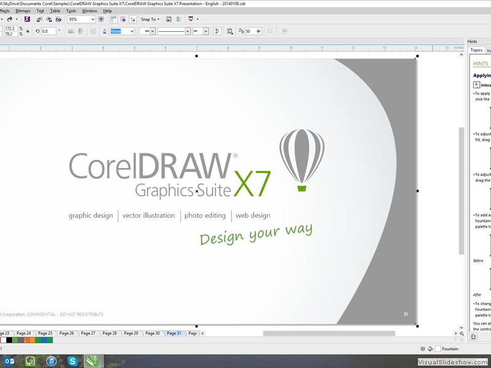Open the Tools menu

71,11
